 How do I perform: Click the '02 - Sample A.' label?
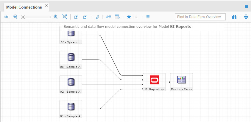tap(71, 92)
